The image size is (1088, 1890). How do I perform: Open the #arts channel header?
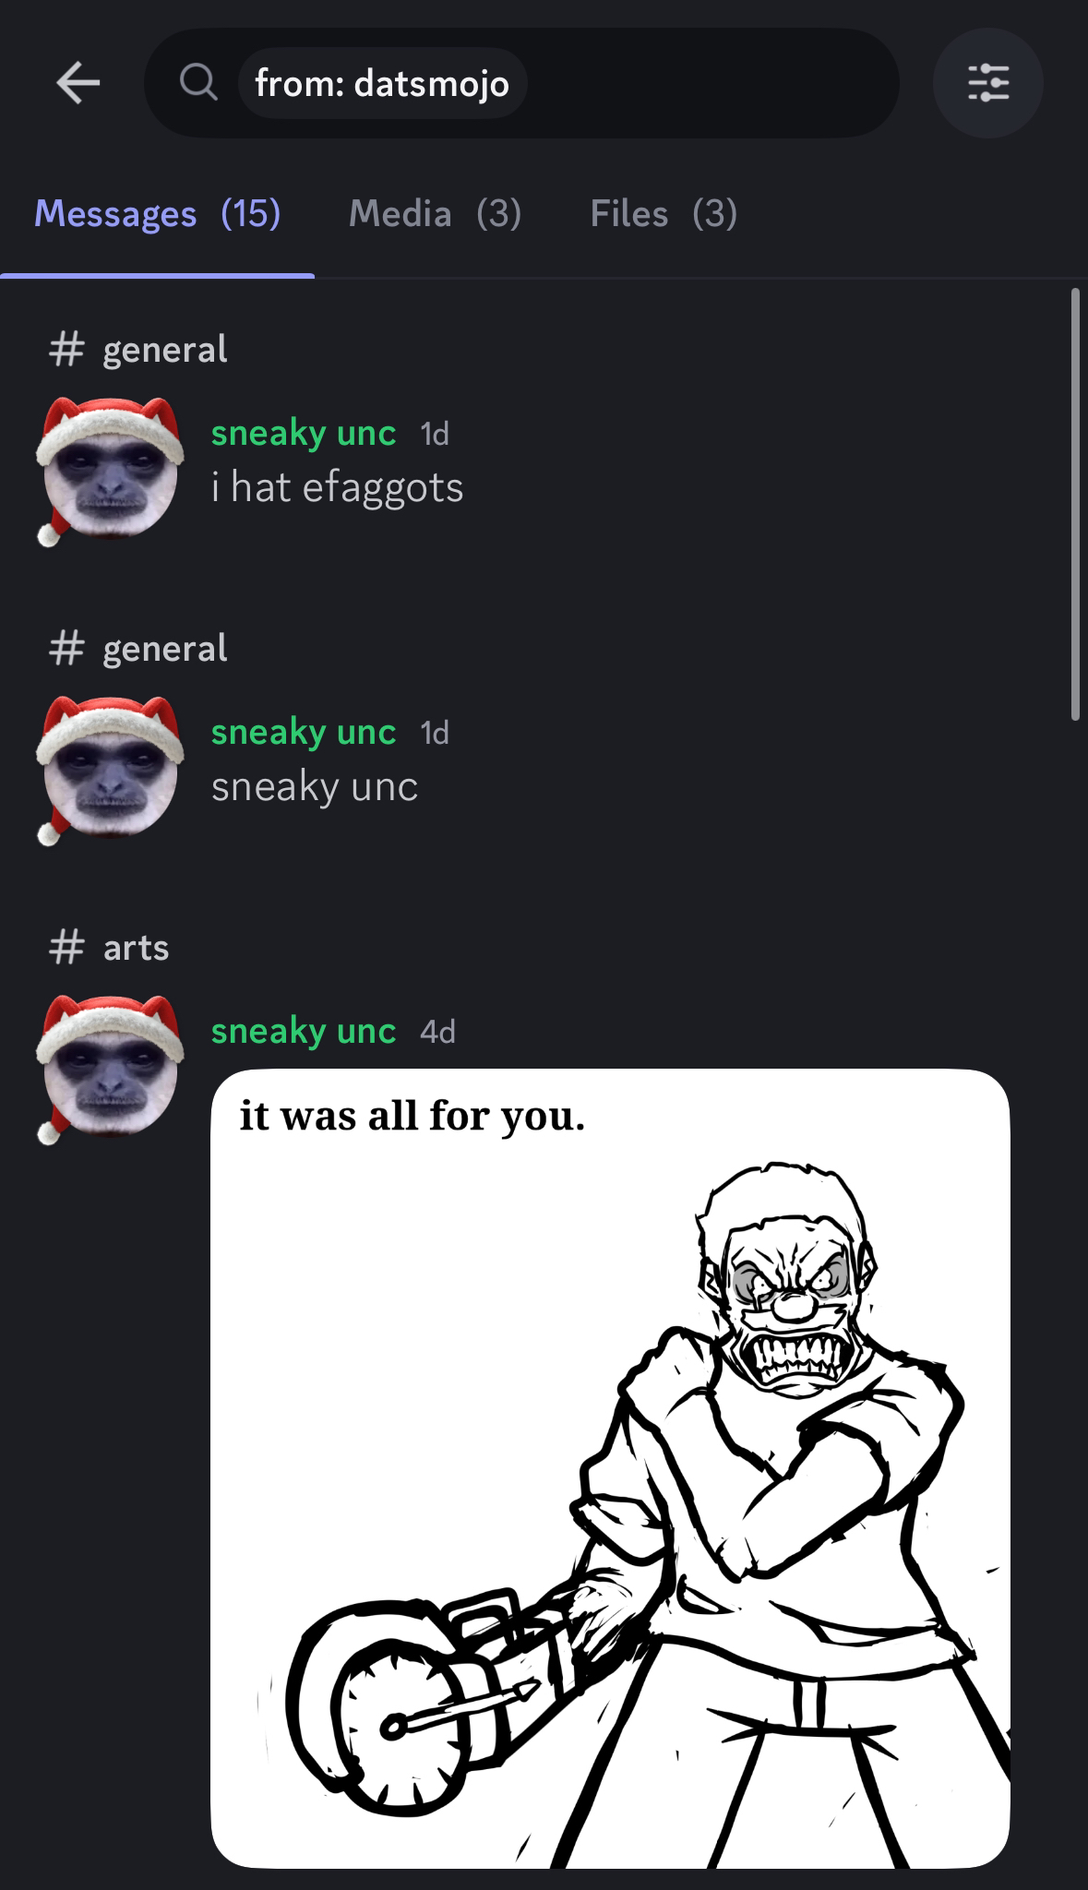click(x=109, y=948)
